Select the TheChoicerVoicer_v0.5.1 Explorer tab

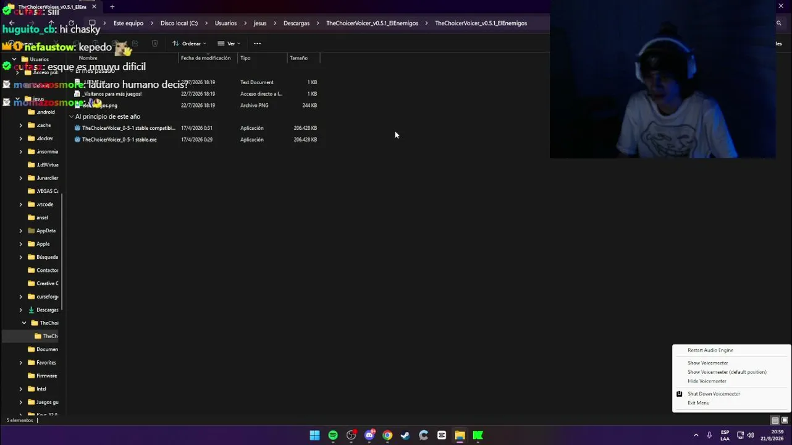pos(52,7)
